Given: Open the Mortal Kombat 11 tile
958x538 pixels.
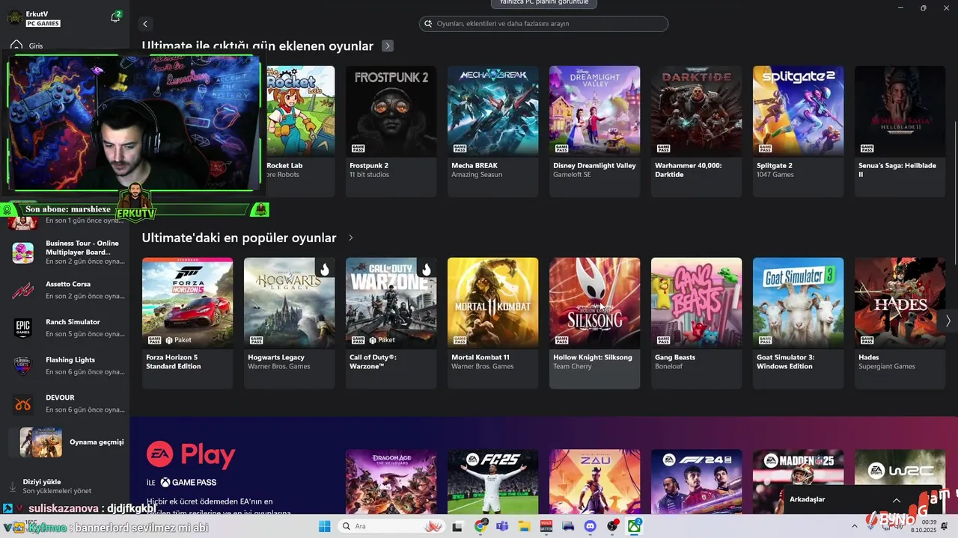Looking at the screenshot, I should pos(492,323).
